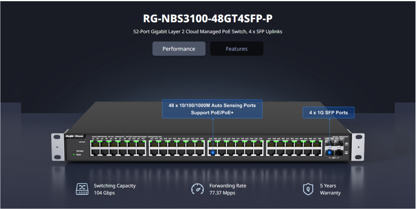
Task: Click the Switching Capacity label
Action: (x=114, y=186)
